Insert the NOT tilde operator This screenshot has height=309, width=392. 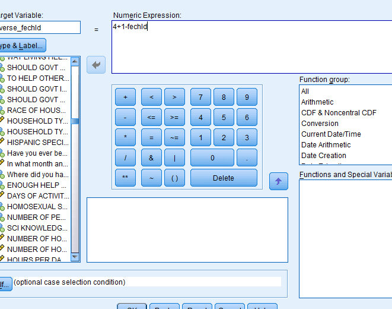point(151,178)
